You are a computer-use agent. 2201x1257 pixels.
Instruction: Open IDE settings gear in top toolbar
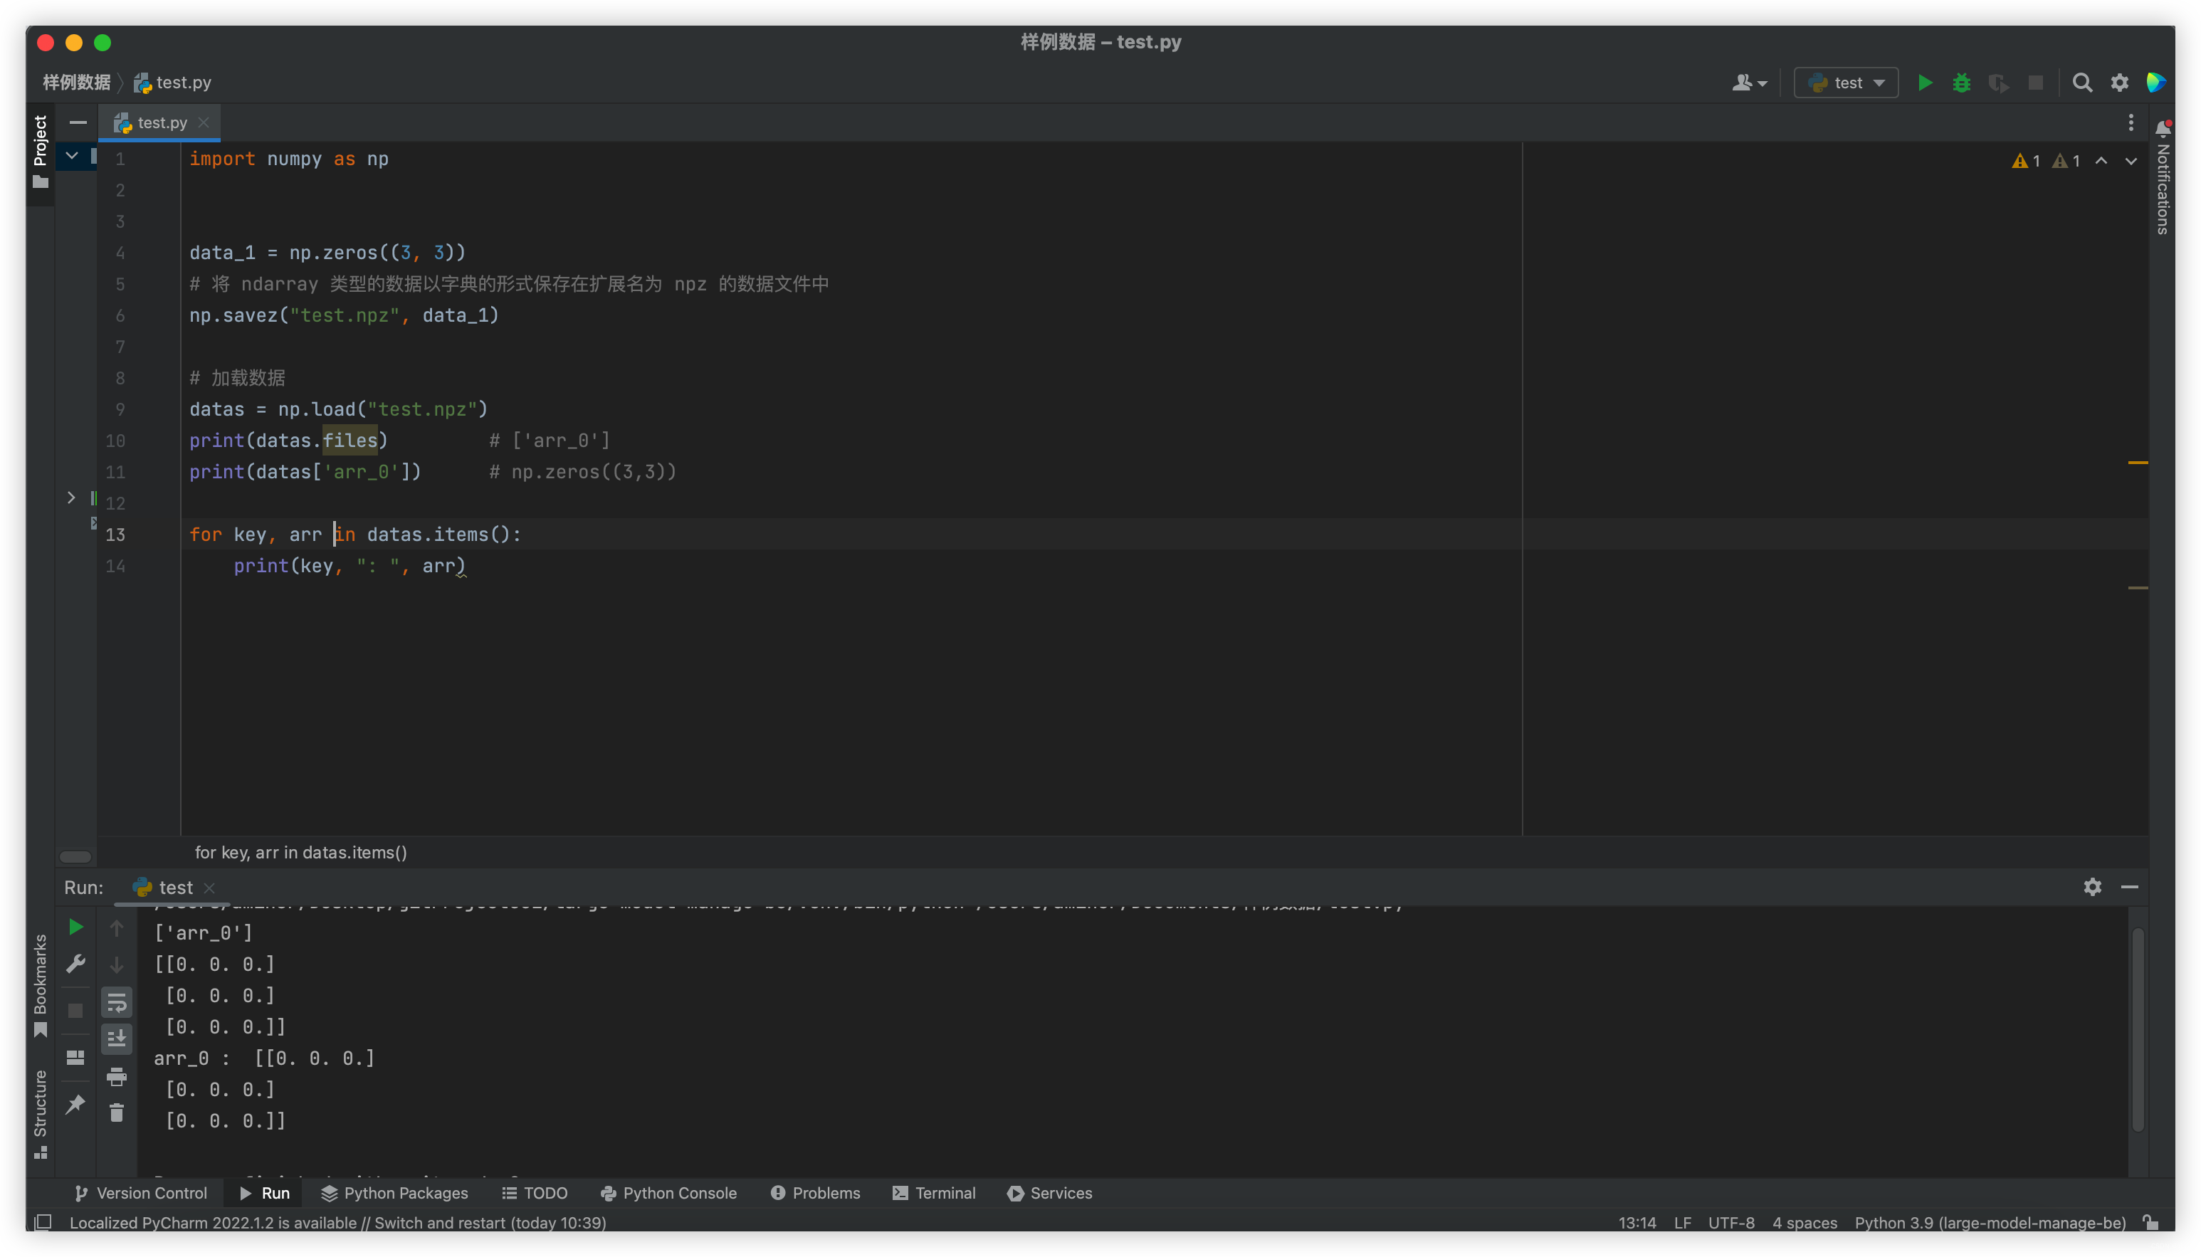[2119, 83]
